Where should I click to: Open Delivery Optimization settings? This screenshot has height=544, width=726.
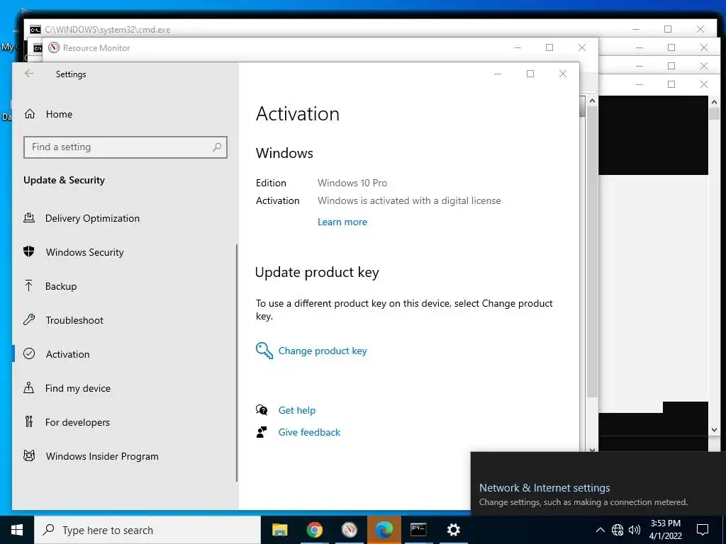[x=92, y=218]
